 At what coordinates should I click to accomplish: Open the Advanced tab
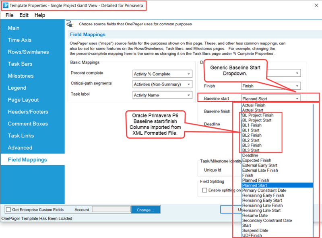point(20,148)
